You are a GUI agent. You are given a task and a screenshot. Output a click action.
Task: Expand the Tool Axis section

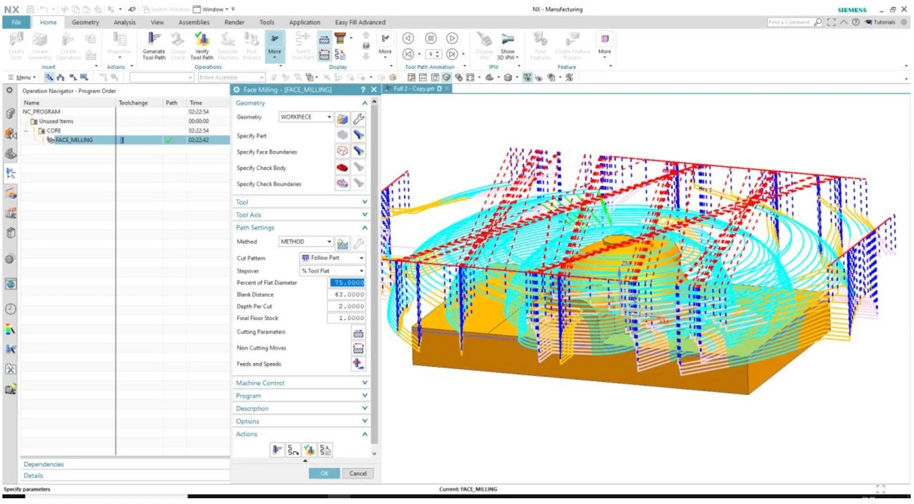coord(302,215)
